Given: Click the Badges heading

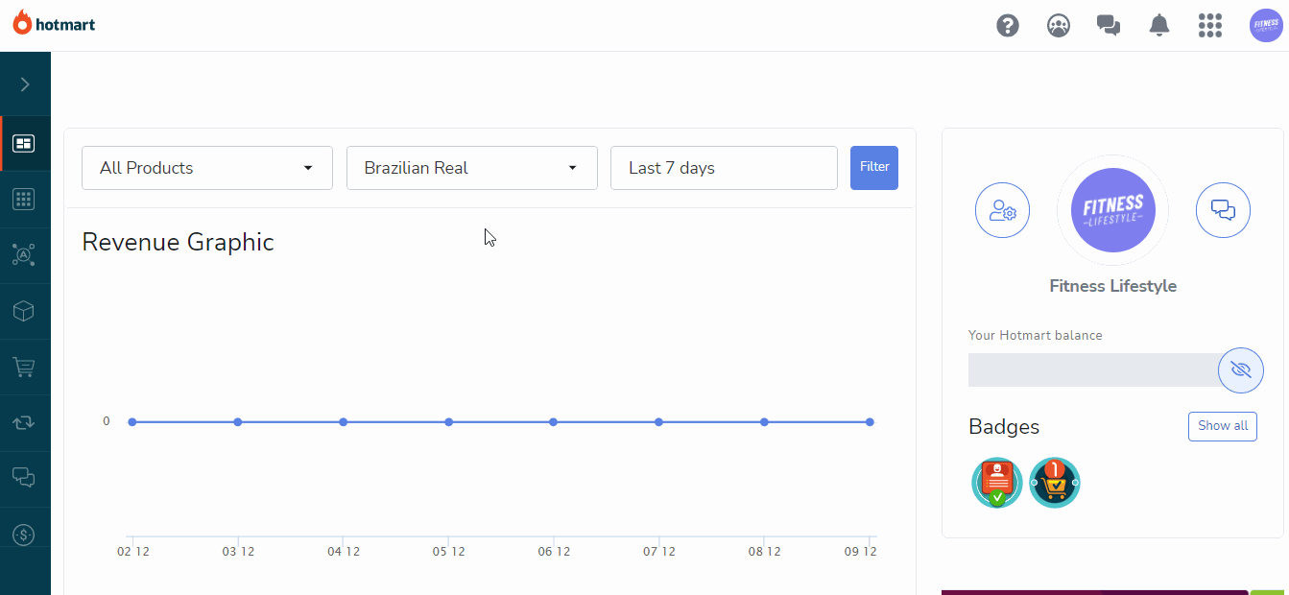Looking at the screenshot, I should click(x=1004, y=427).
